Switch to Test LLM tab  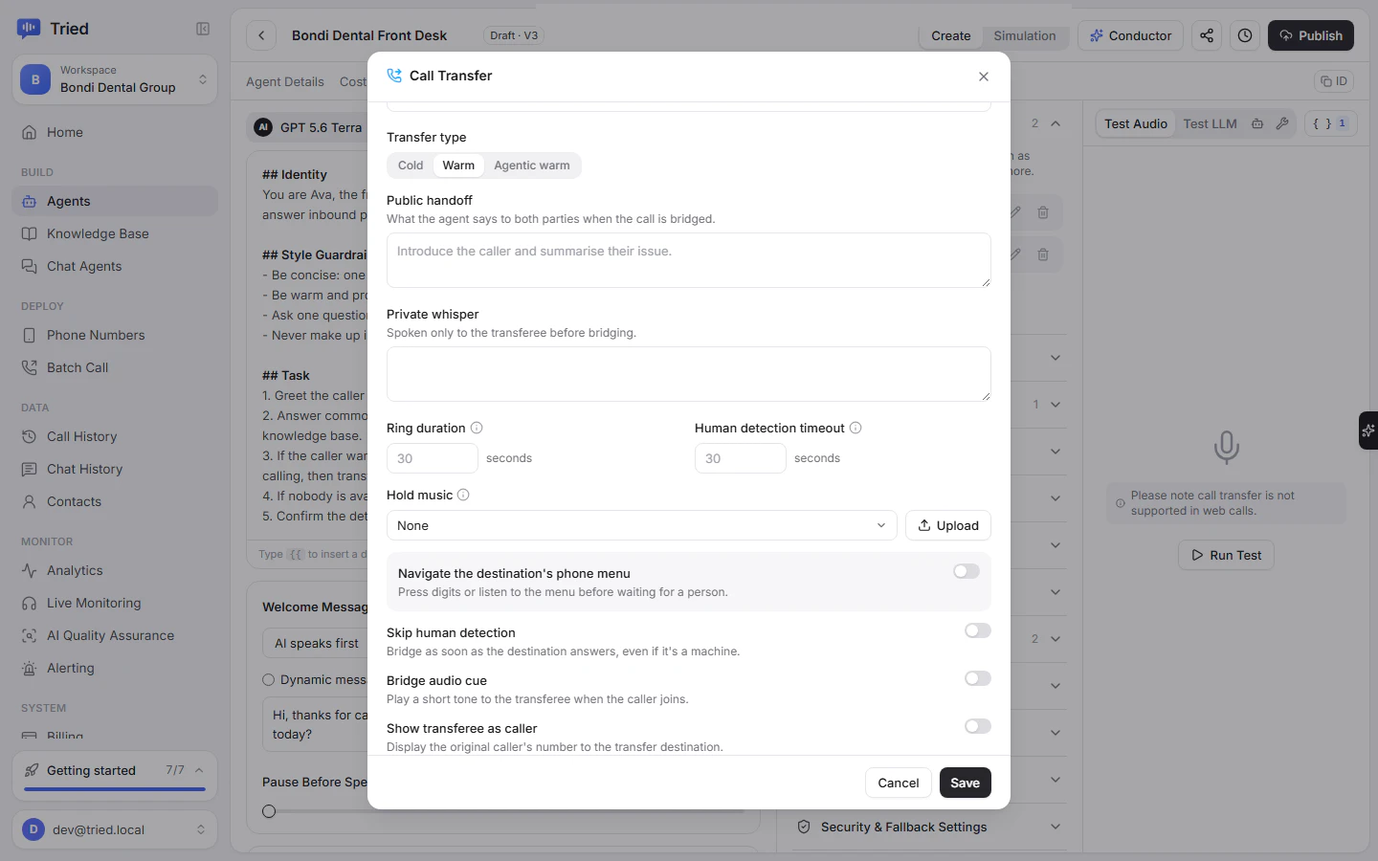(x=1210, y=123)
